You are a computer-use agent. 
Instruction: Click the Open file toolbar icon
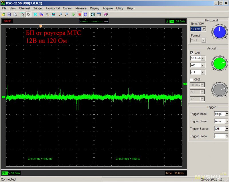click(3, 14)
